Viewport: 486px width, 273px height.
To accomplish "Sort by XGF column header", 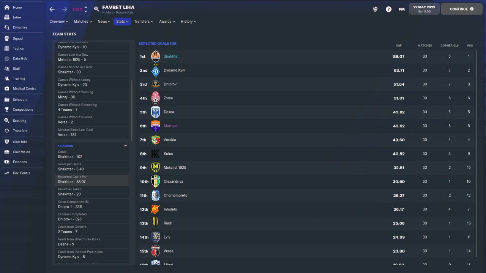I will click(399, 45).
